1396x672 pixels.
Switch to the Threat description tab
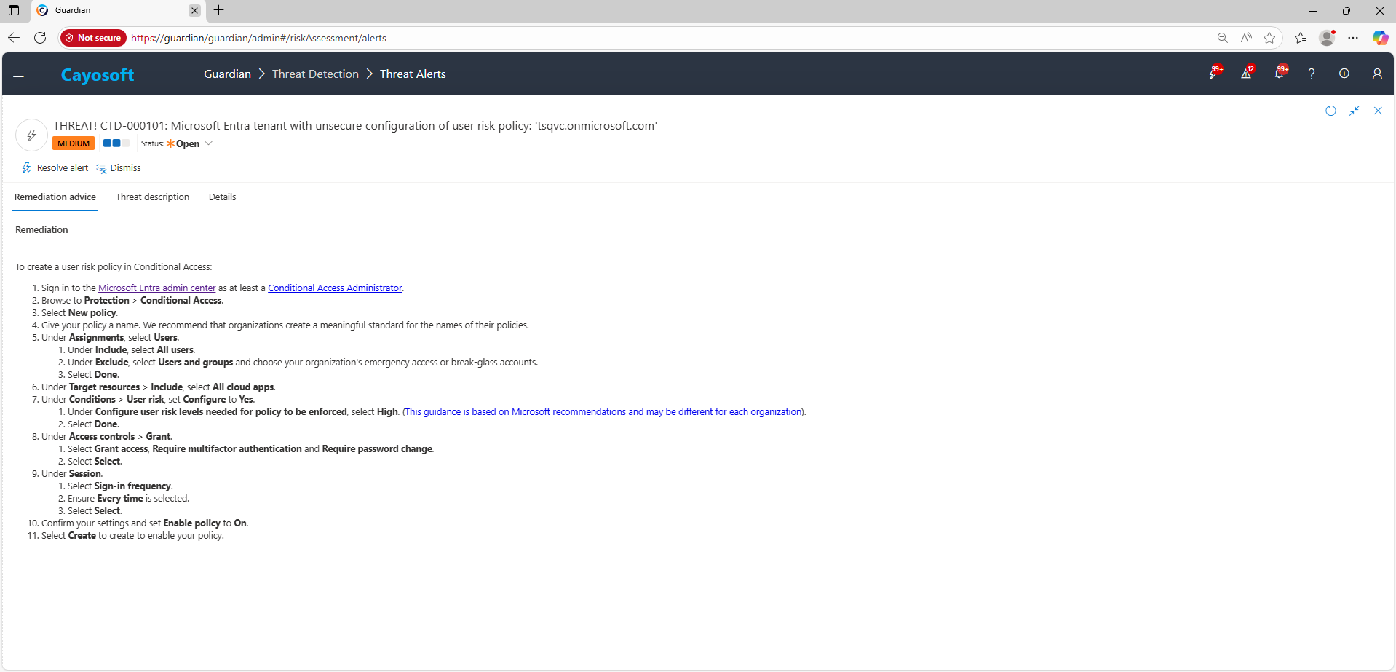point(152,197)
